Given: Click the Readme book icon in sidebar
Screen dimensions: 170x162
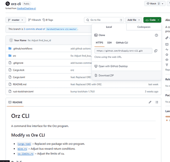Looking at the screenshot, I should click(167, 44).
